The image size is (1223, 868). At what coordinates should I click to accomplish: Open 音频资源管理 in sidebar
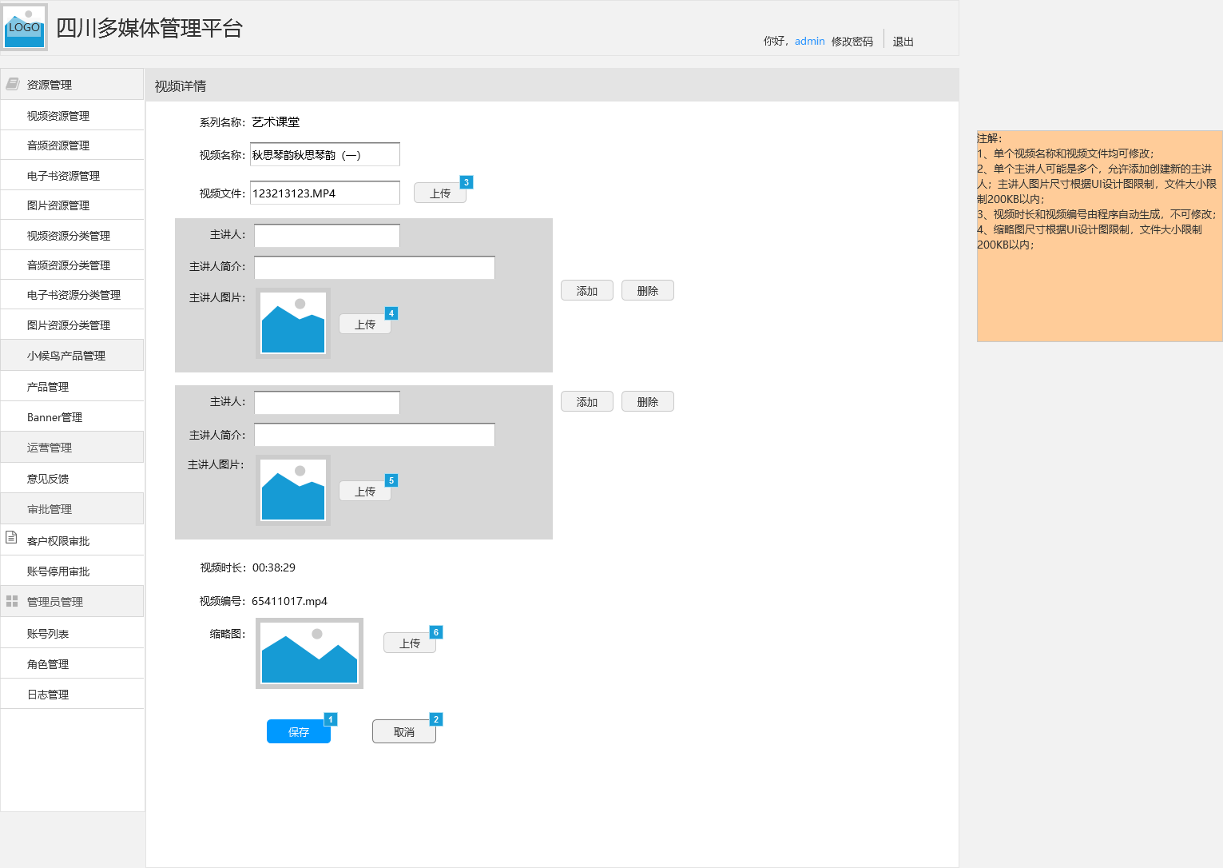tap(72, 145)
